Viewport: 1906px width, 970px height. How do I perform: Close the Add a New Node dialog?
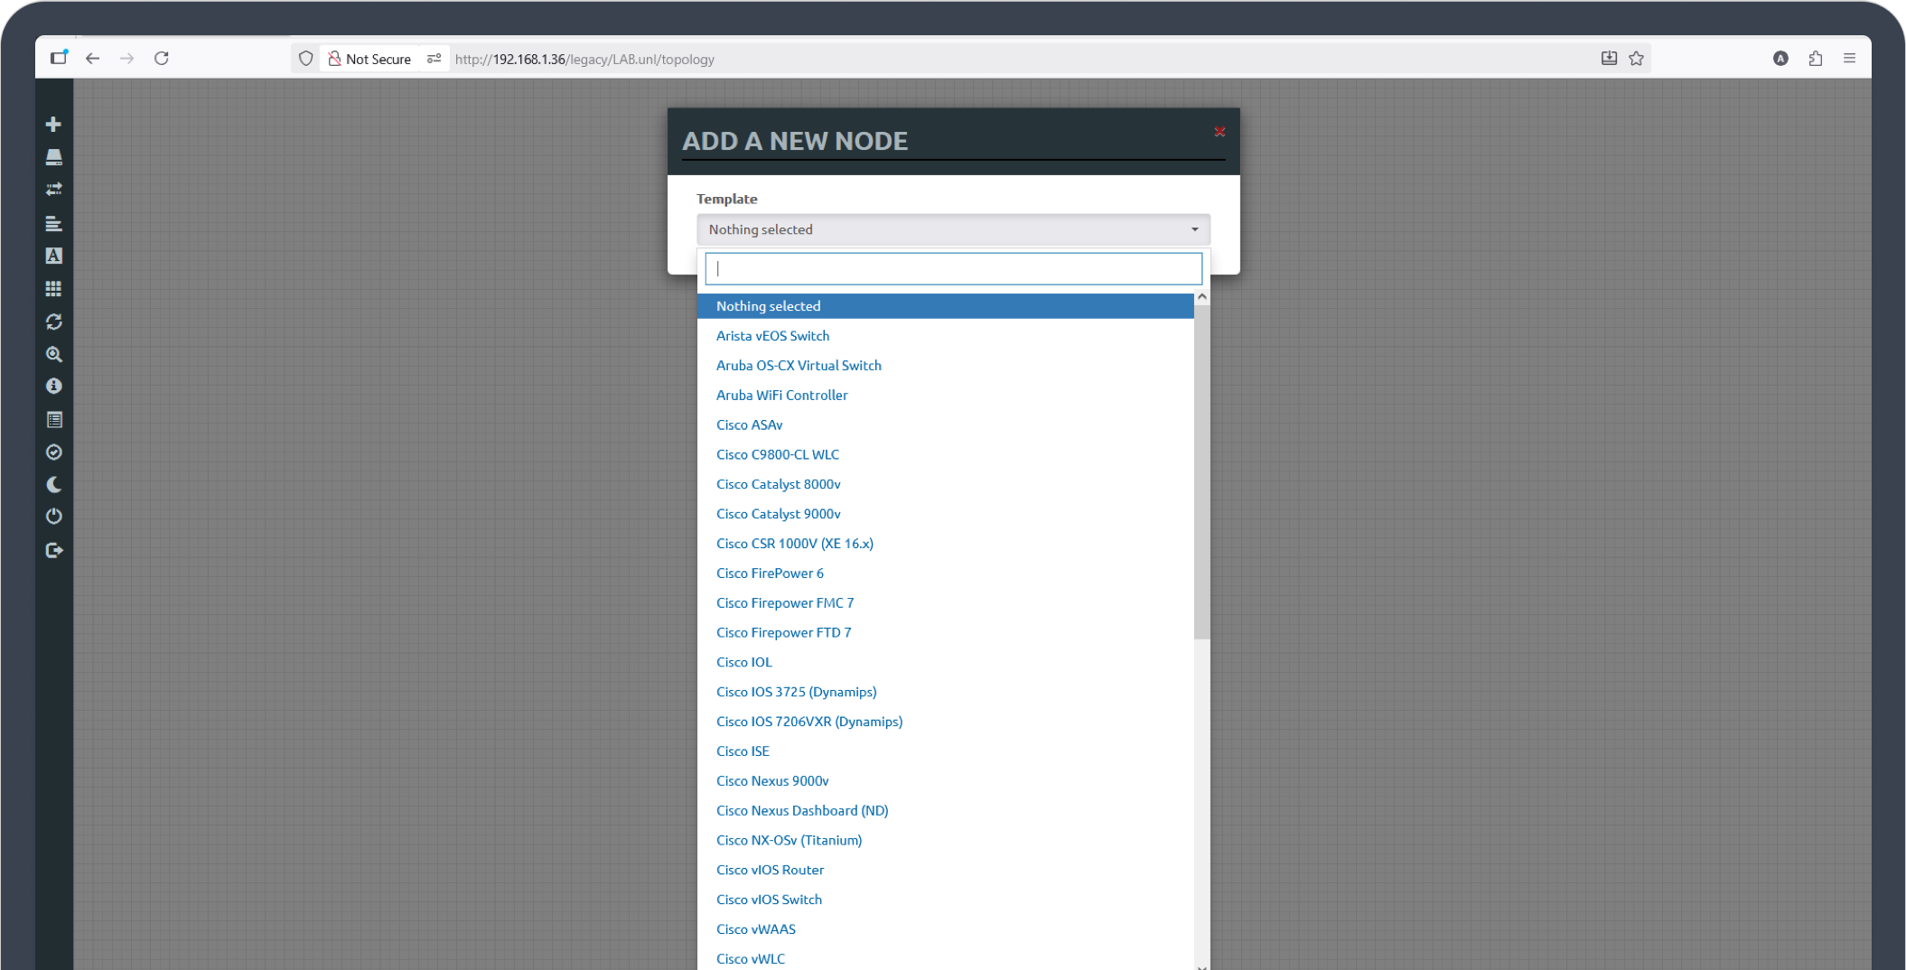click(1219, 132)
